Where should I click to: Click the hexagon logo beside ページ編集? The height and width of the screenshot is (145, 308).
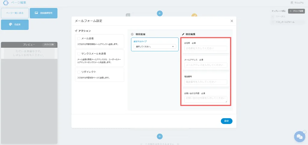point(5,3)
